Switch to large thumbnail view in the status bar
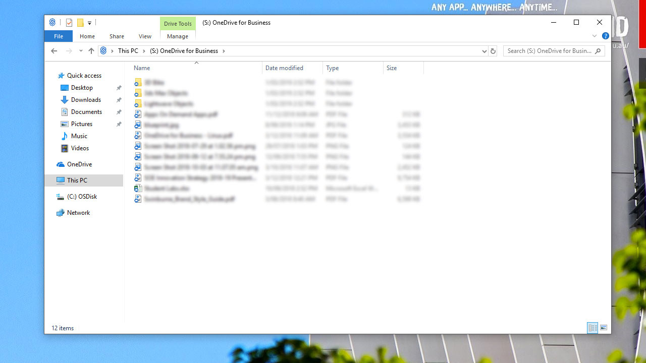This screenshot has width=646, height=363. pos(604,328)
